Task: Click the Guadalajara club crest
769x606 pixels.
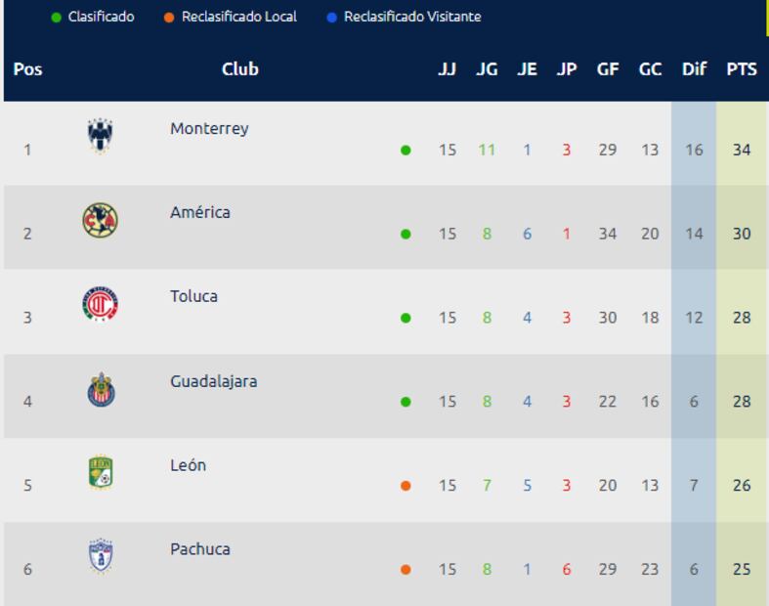Action: pos(100,390)
